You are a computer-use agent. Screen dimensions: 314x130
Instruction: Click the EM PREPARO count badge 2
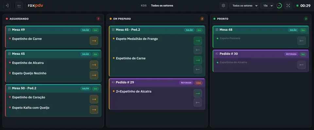coord(202,19)
